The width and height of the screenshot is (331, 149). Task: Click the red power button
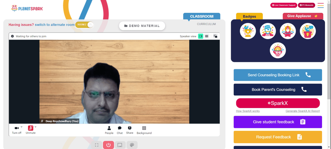point(109,145)
